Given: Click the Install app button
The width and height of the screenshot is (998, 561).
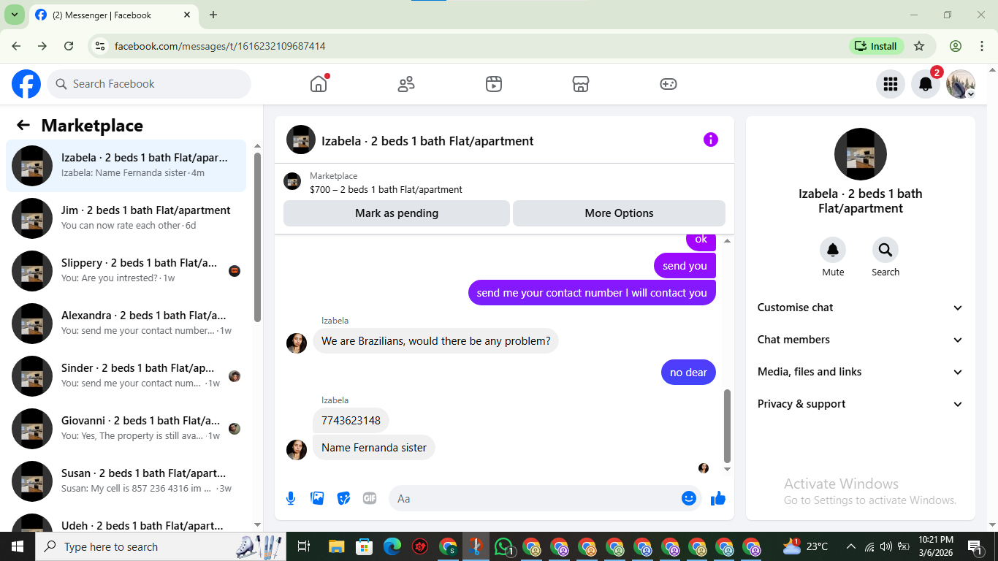Looking at the screenshot, I should 876,46.
